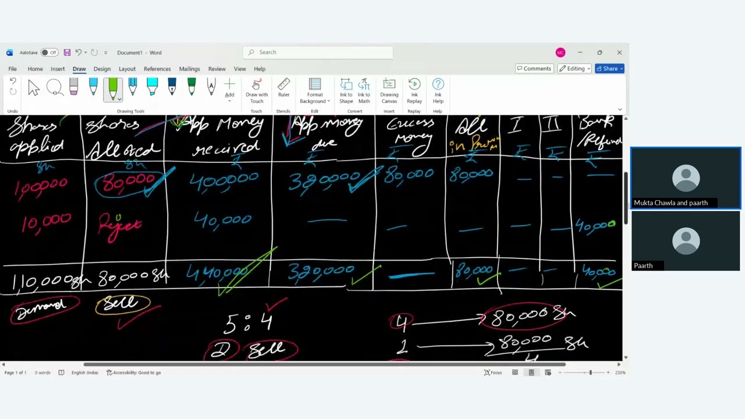745x419 pixels.
Task: Click the Redo arrow in the Draw ribbon
Action: pos(13,92)
